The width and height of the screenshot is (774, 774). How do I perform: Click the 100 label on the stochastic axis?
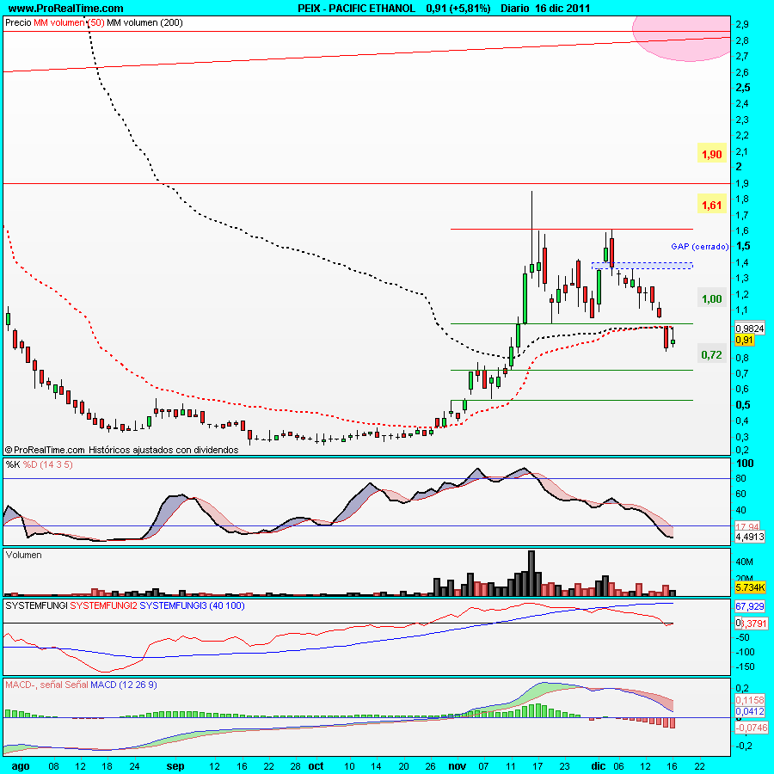pyautogui.click(x=745, y=463)
